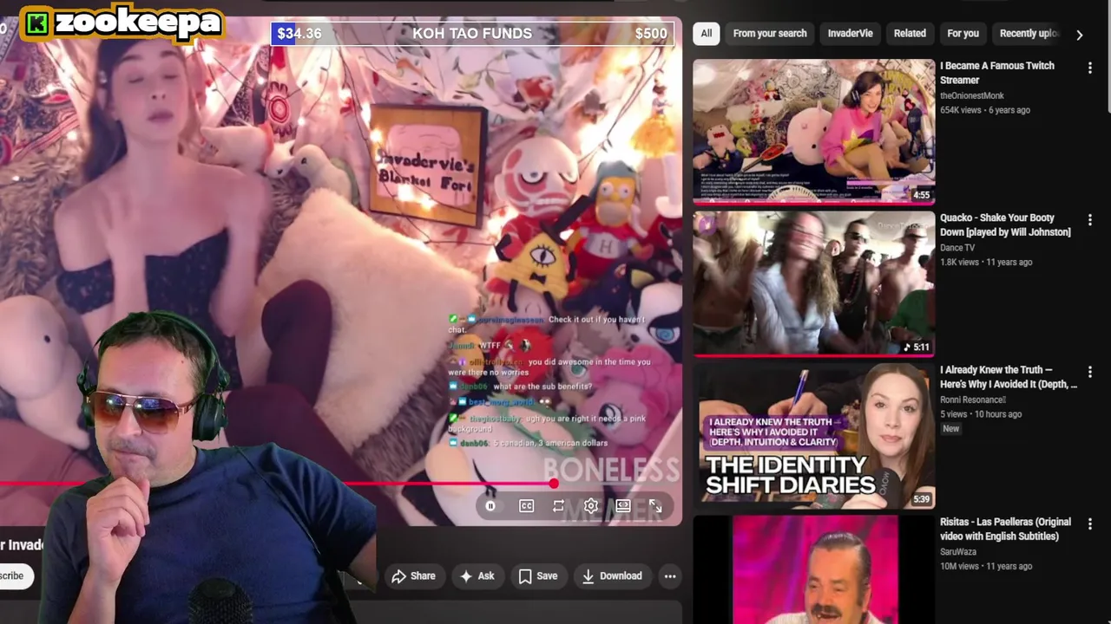Click the Ask button with sparkle icon
This screenshot has height=624, width=1111.
477,575
